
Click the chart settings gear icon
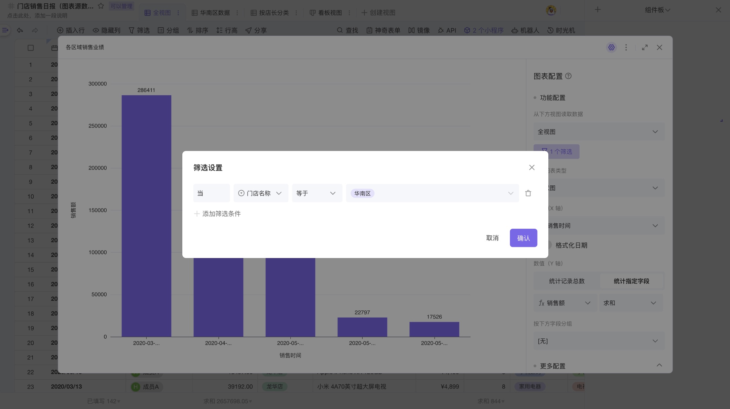(611, 47)
